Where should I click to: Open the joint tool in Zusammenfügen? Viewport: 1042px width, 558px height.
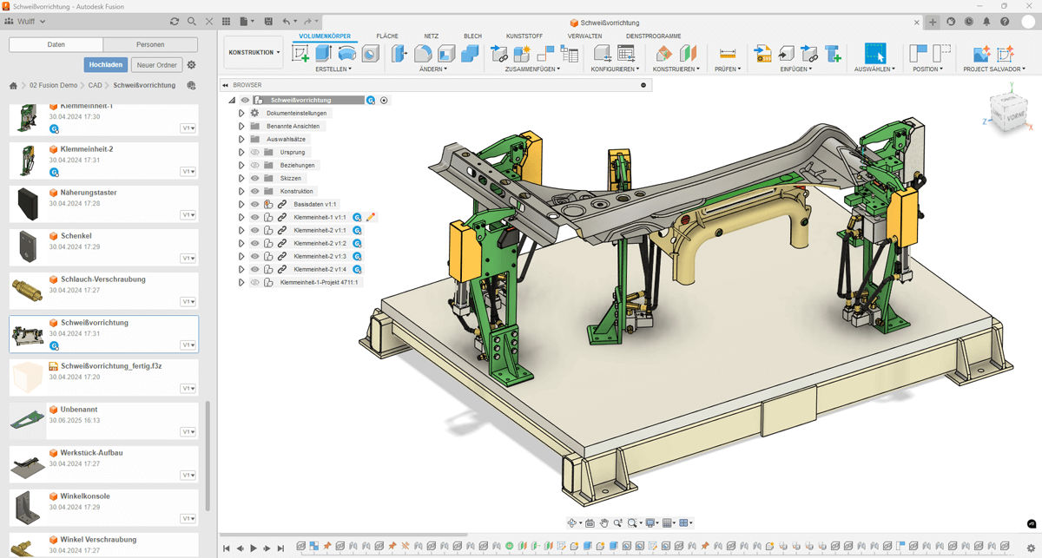click(498, 53)
